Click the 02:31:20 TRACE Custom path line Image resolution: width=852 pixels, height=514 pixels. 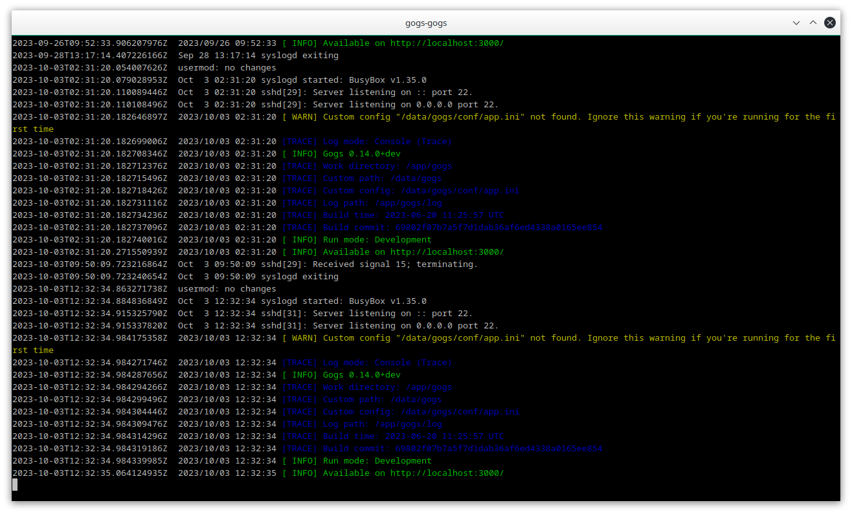coord(227,178)
